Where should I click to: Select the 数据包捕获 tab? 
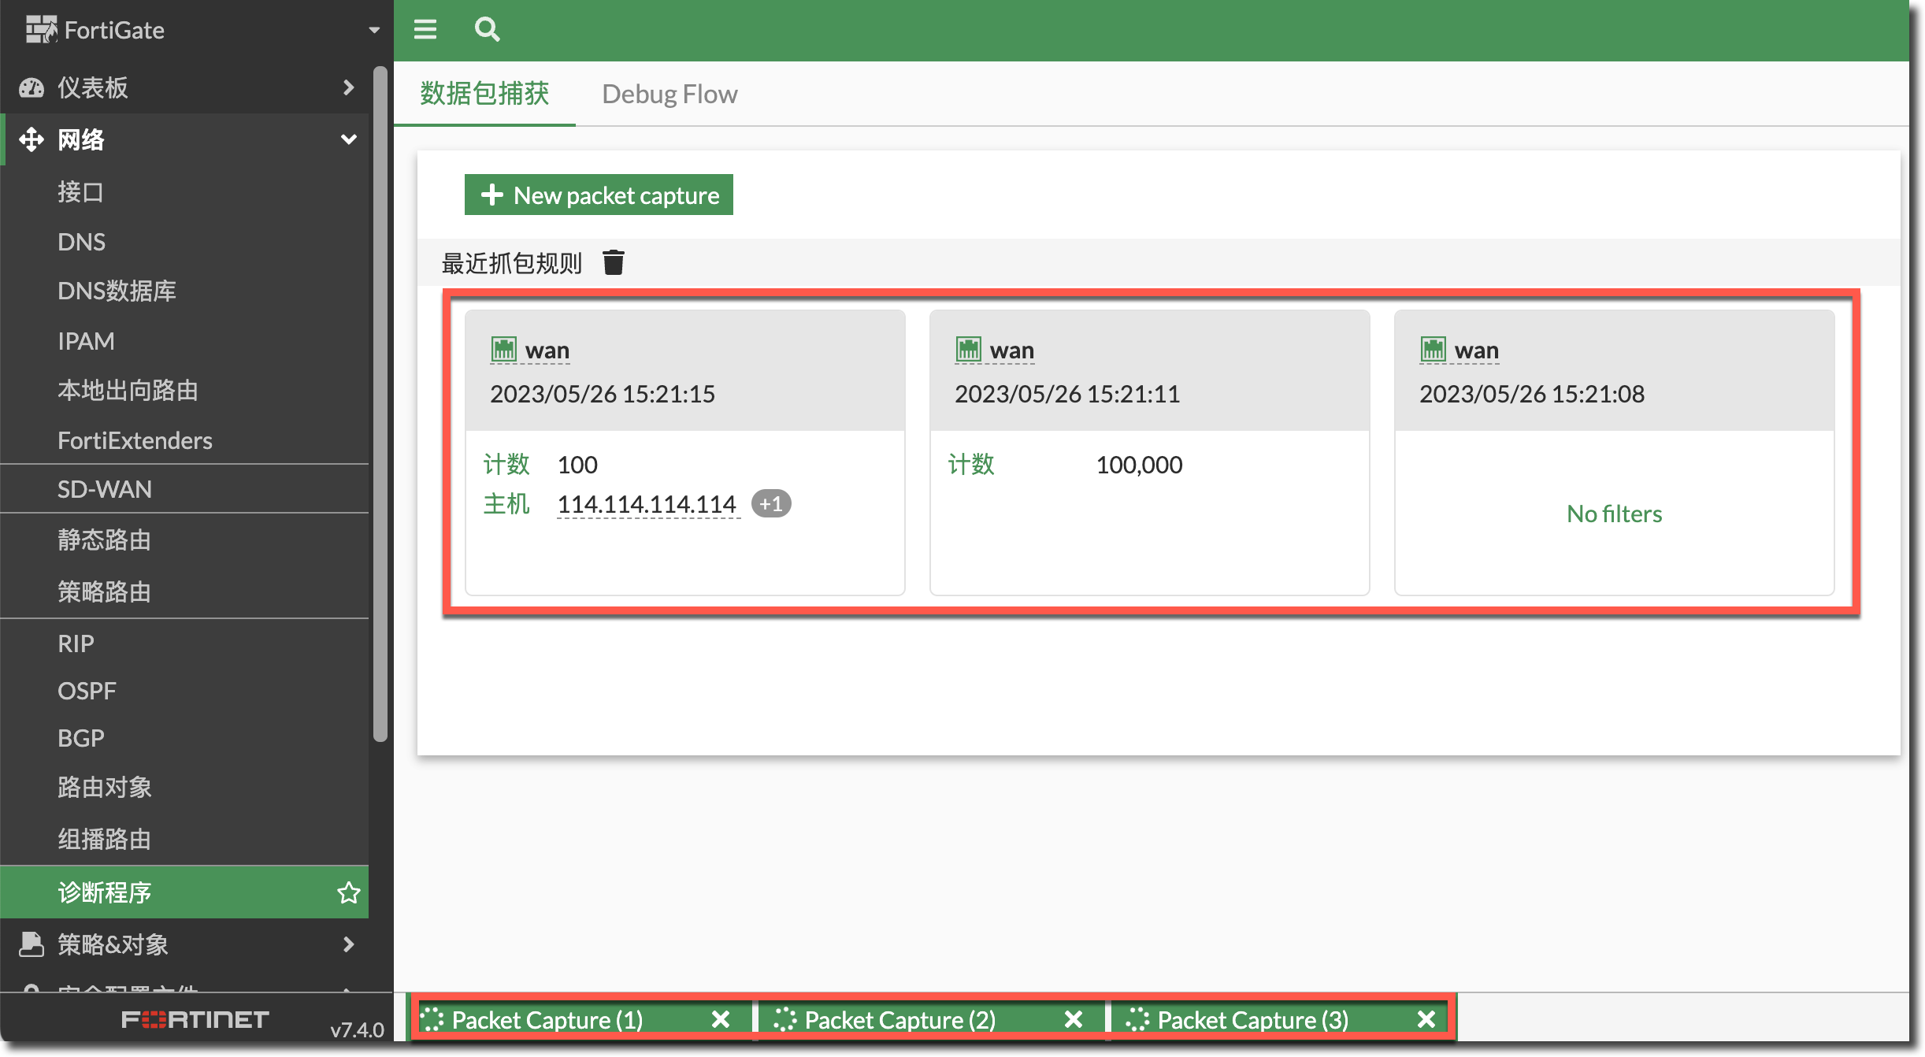tap(484, 94)
